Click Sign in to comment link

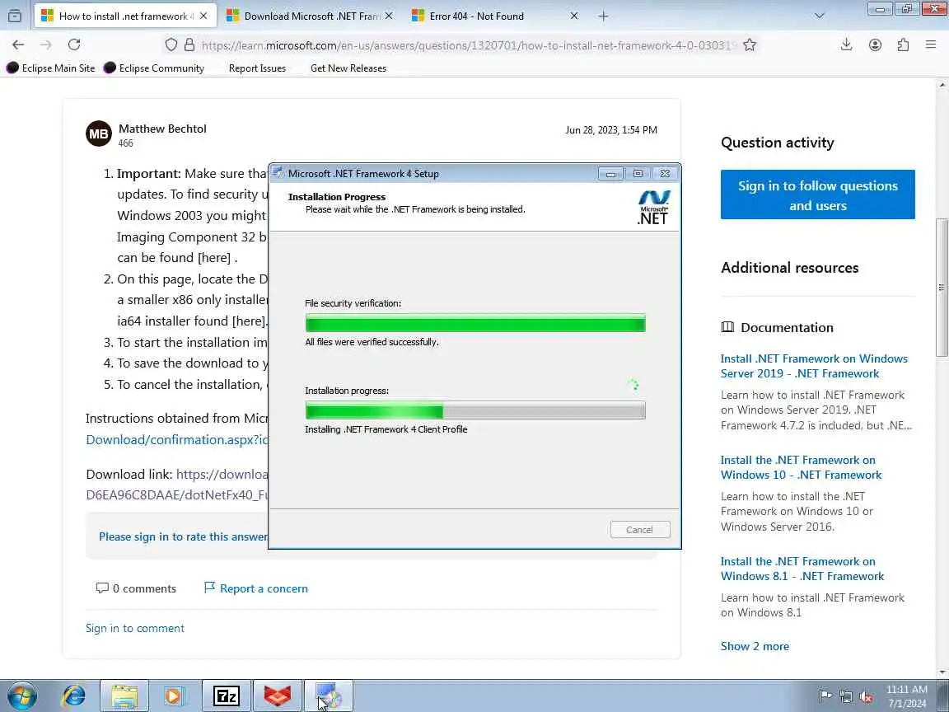[135, 629]
